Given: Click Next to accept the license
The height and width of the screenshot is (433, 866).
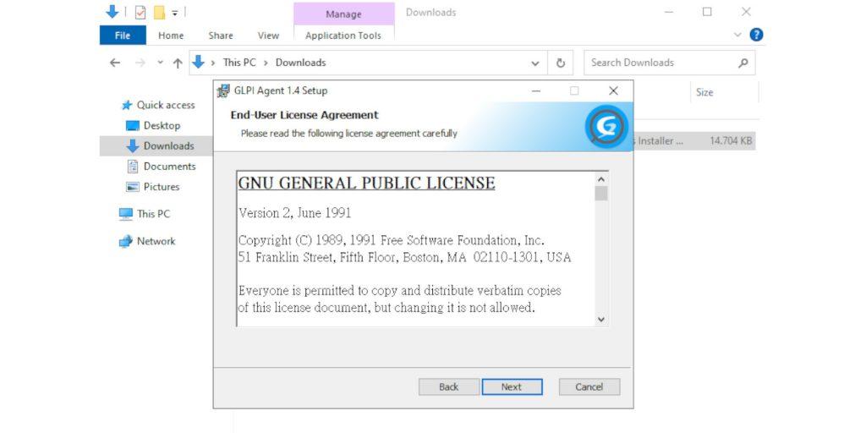Looking at the screenshot, I should (x=512, y=386).
